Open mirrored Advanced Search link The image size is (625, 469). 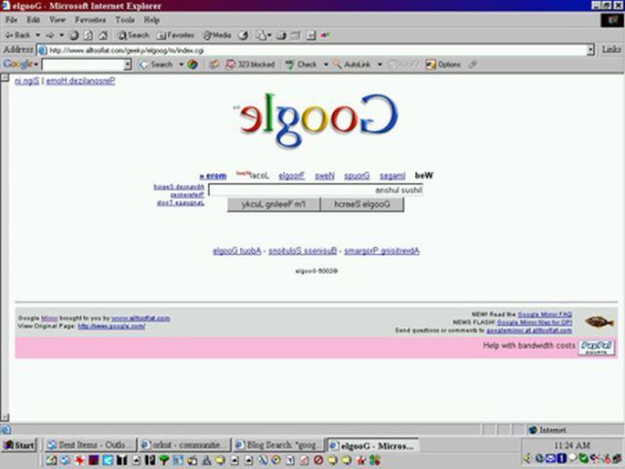(x=179, y=187)
